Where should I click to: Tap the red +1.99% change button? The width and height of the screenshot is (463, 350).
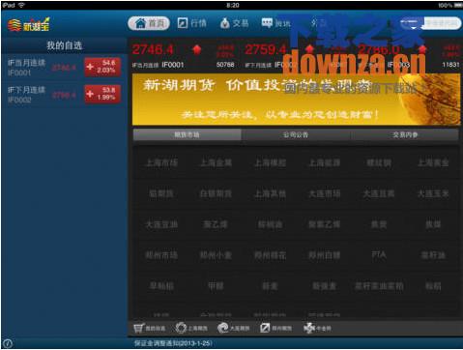click(x=102, y=94)
